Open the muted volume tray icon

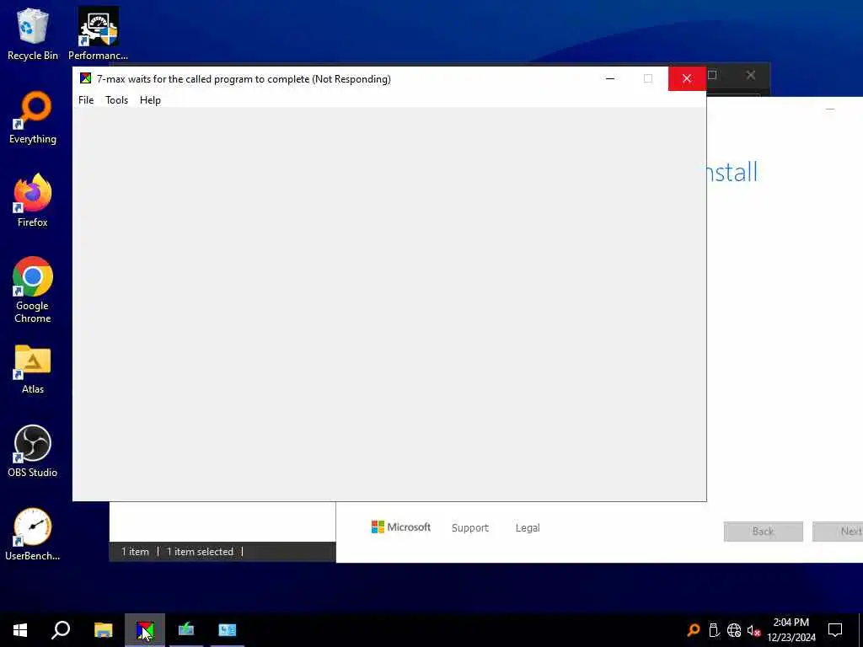[753, 630]
